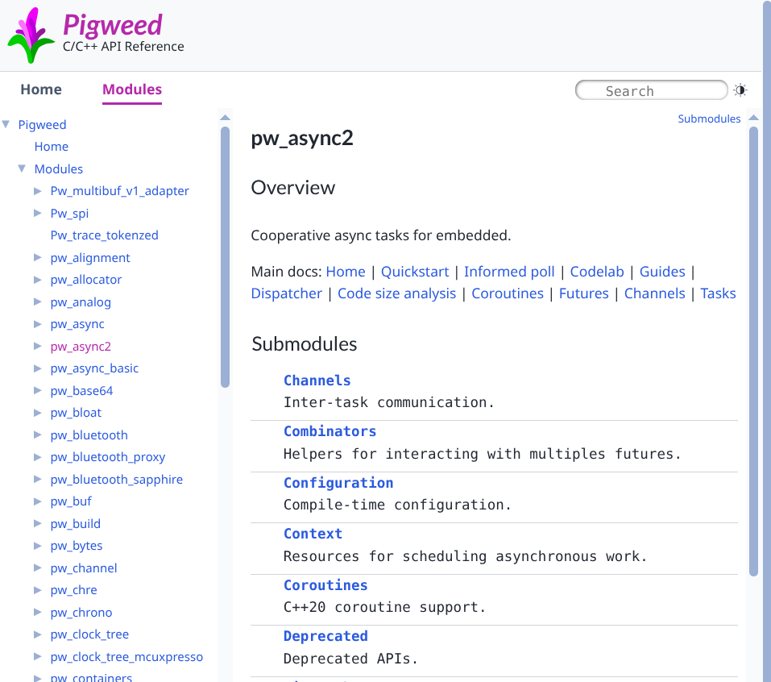Screen dimensions: 771x682
Task: Open the Futures docs link
Action: 583,293
